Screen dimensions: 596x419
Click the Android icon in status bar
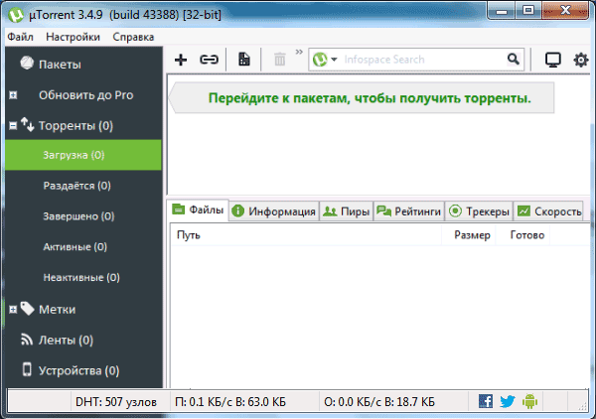pos(528,401)
